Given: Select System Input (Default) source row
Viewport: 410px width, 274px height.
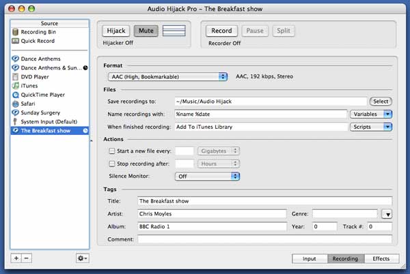Looking at the screenshot, I should 50,121.
